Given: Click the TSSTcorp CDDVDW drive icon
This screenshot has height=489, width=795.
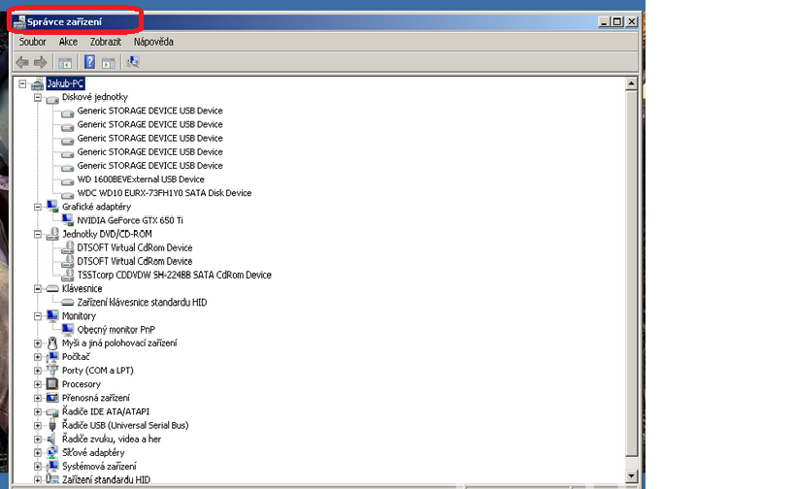Looking at the screenshot, I should coord(67,275).
